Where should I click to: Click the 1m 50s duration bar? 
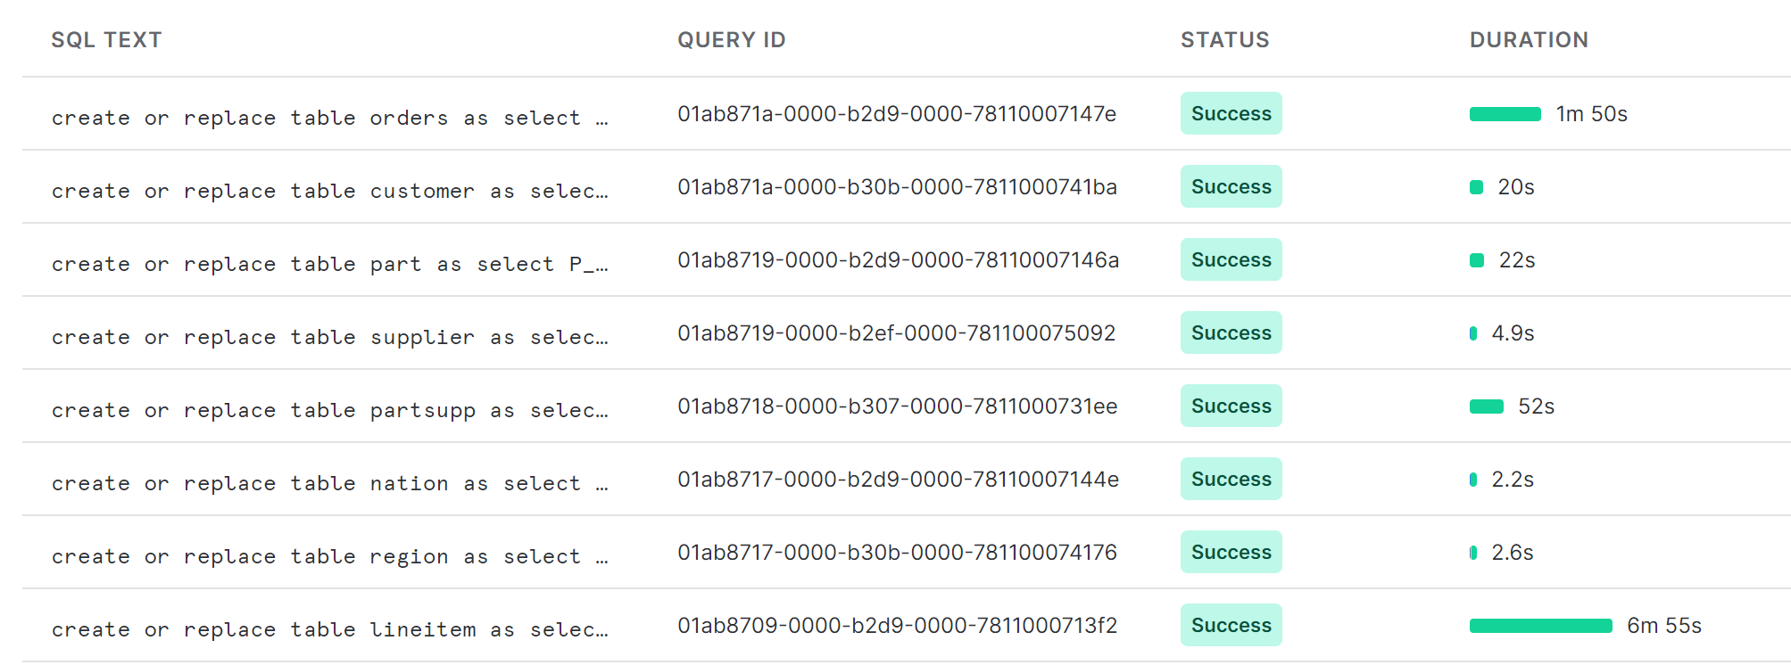[1505, 114]
